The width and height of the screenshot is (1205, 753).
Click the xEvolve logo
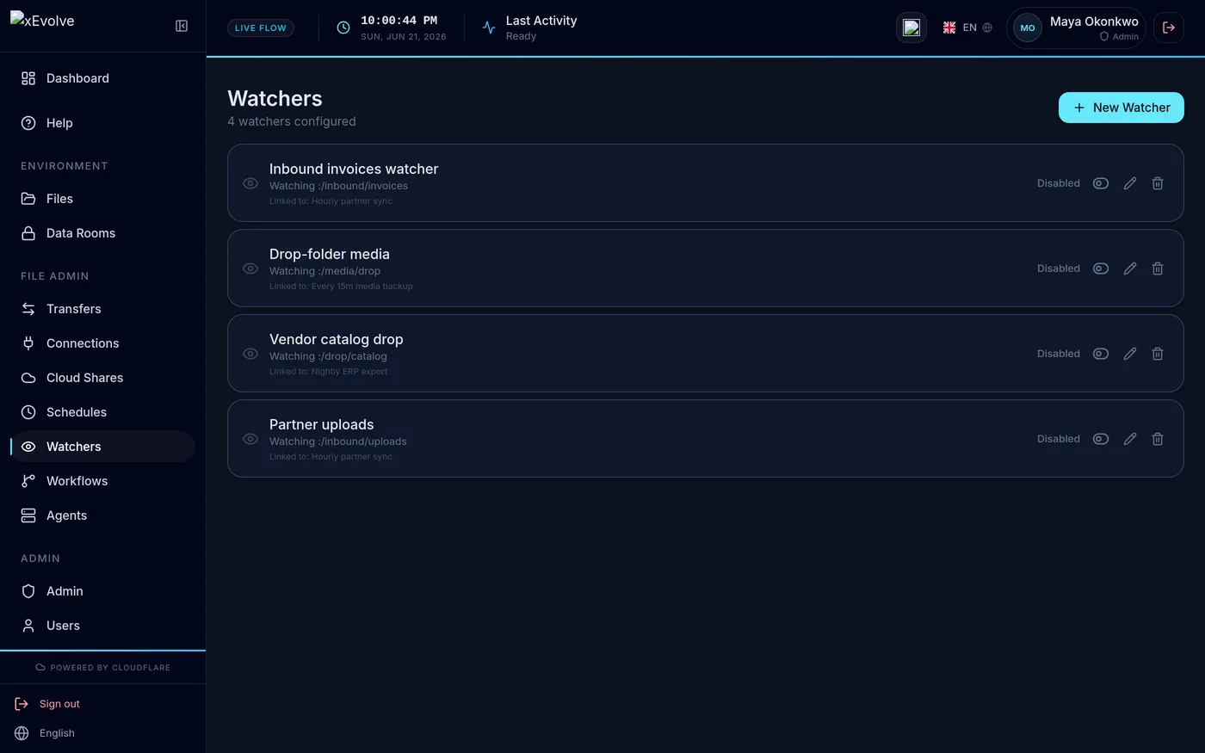[x=42, y=21]
